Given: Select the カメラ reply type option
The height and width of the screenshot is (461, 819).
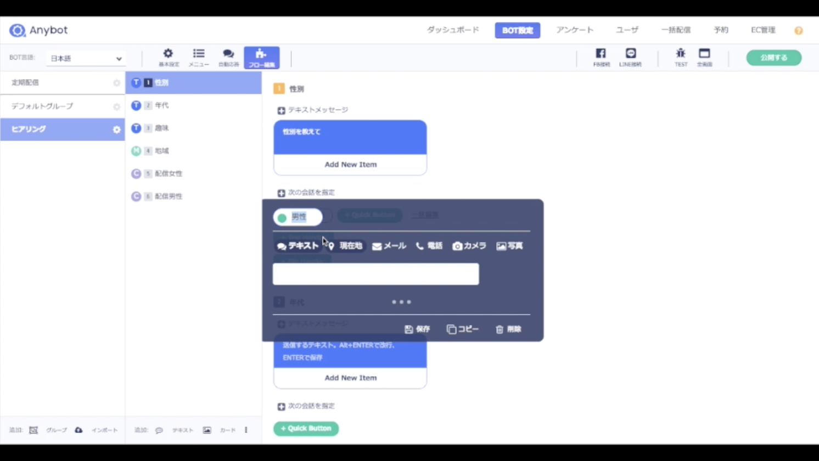Looking at the screenshot, I should coord(469,246).
